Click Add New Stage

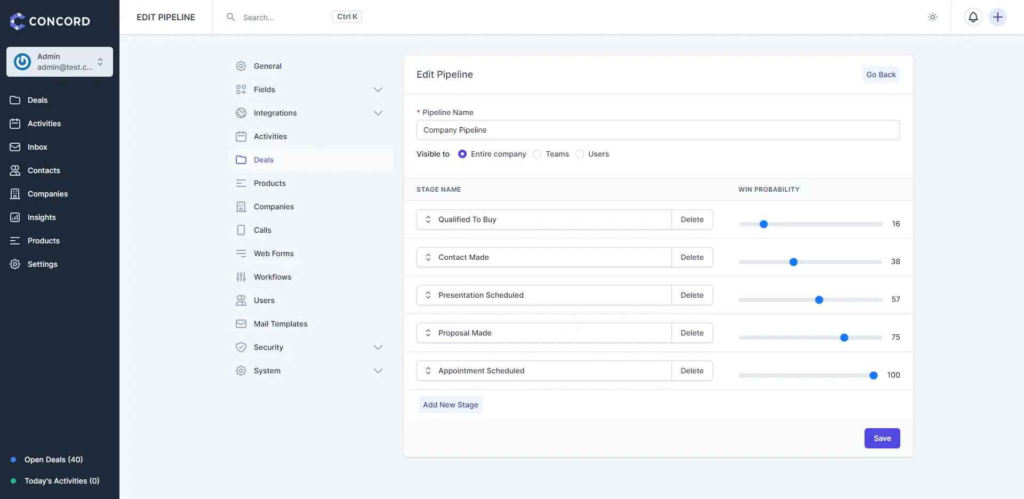(x=451, y=405)
